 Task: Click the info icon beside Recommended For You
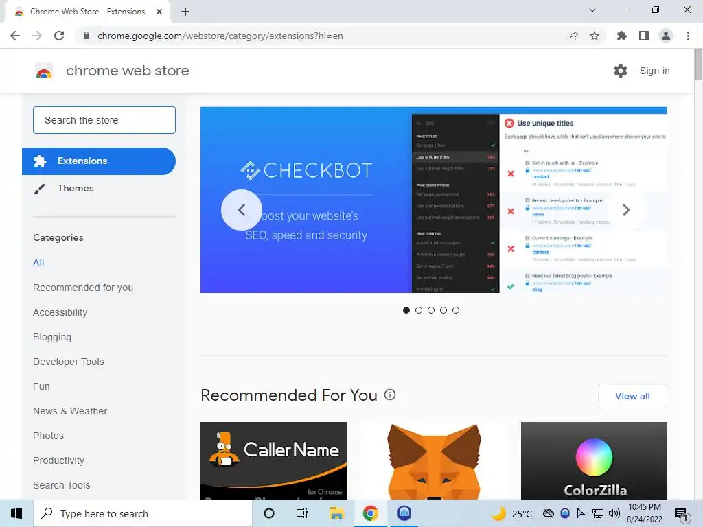point(390,395)
